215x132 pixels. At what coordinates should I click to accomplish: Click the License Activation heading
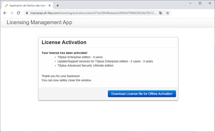[64, 42]
